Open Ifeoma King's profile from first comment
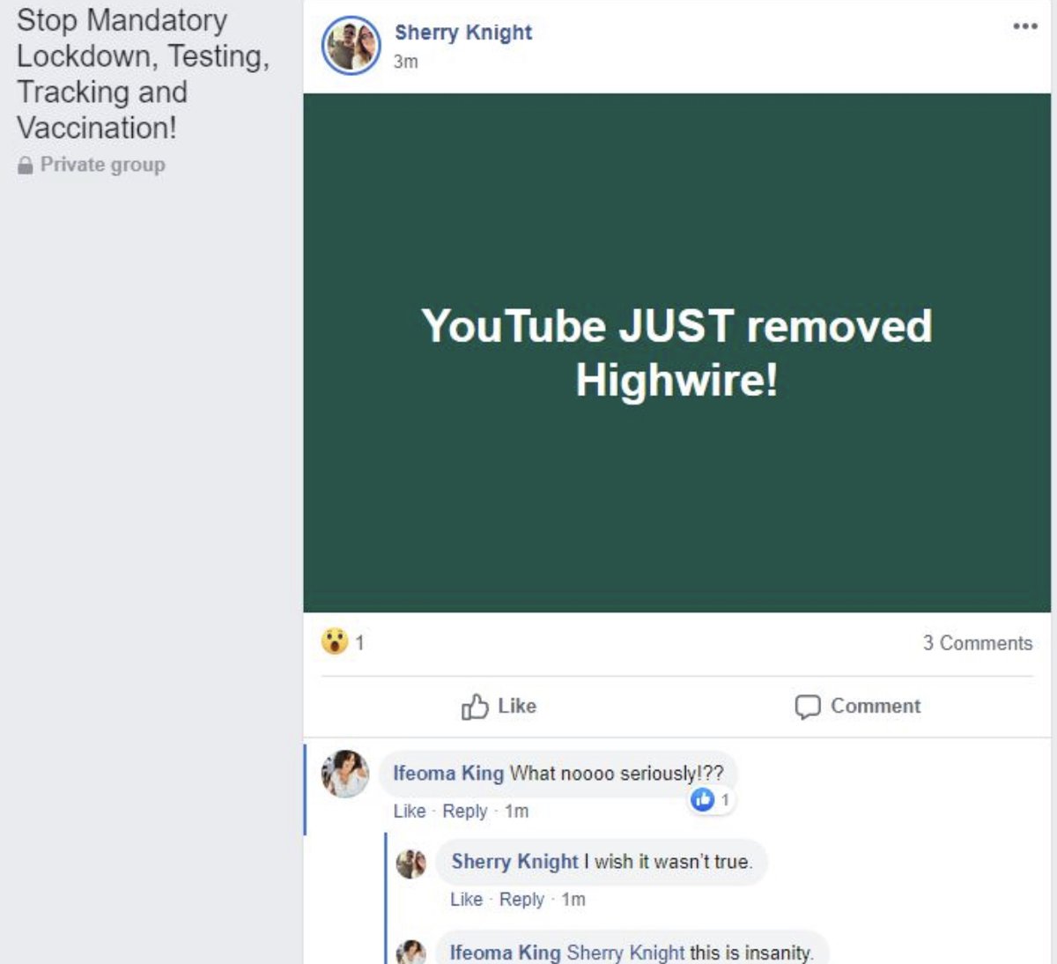The width and height of the screenshot is (1057, 964). coord(447,773)
